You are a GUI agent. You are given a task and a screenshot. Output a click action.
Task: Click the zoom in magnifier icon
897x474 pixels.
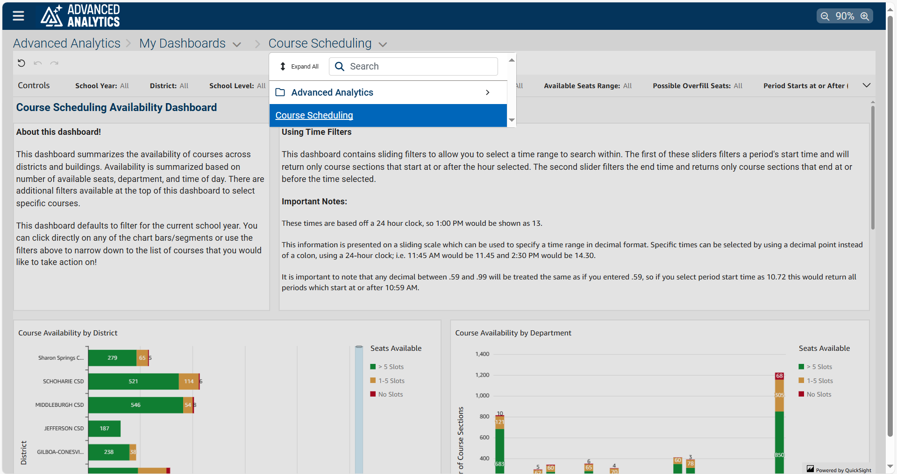tap(865, 16)
